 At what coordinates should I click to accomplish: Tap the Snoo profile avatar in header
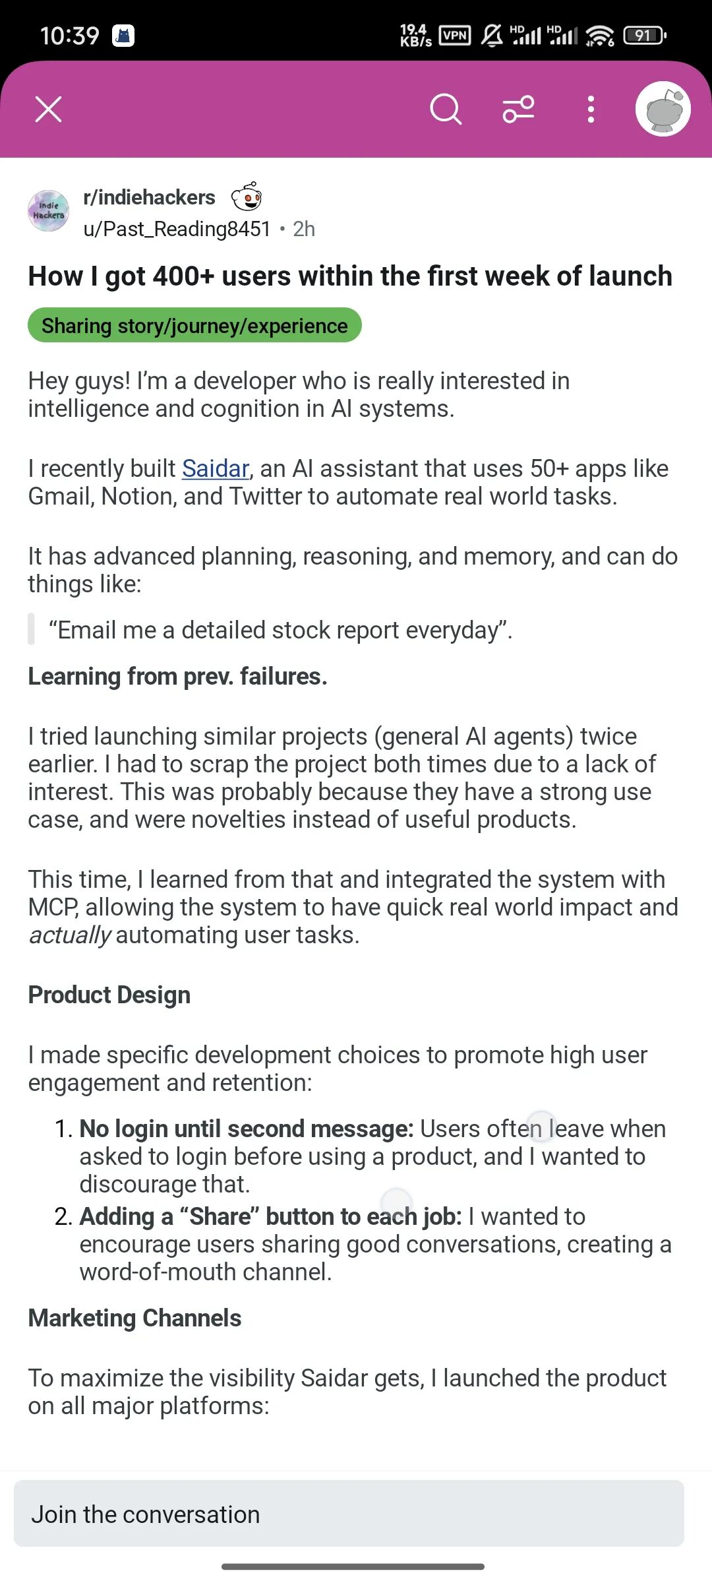pos(663,109)
